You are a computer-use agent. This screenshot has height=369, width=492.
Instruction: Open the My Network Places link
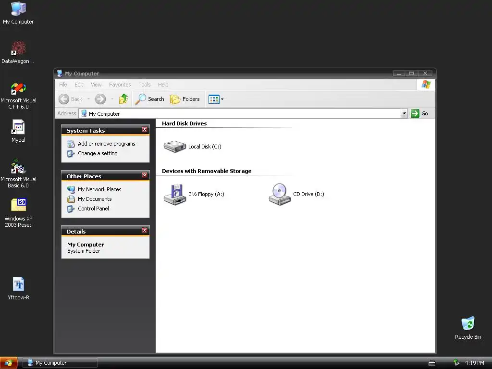pyautogui.click(x=99, y=189)
